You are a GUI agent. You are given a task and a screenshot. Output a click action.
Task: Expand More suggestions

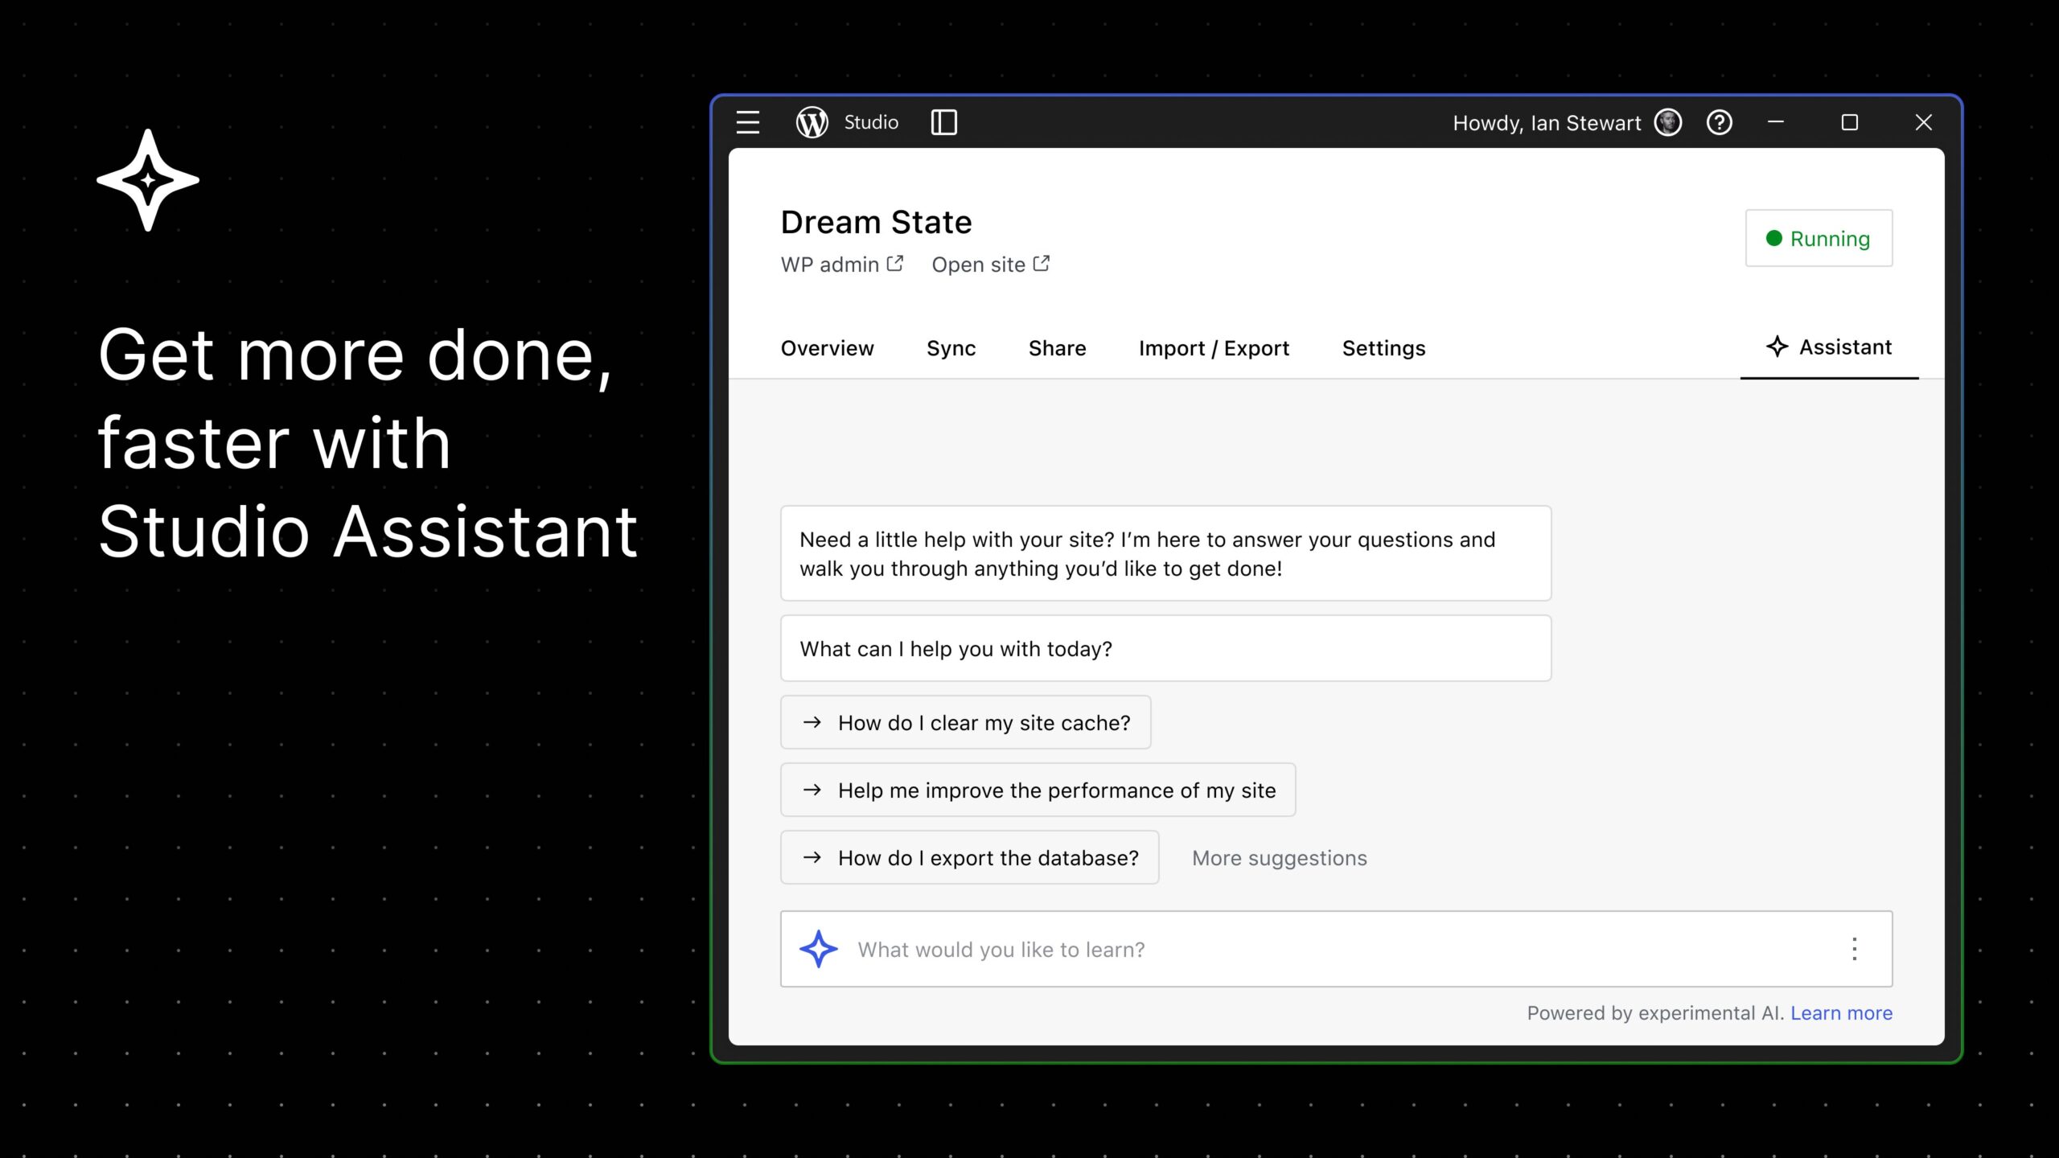1279,858
